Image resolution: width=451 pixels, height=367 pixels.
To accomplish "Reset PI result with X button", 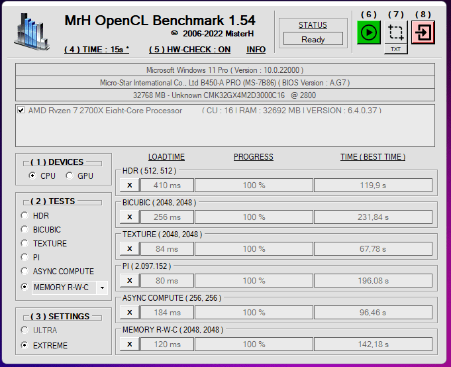I will click(x=130, y=280).
